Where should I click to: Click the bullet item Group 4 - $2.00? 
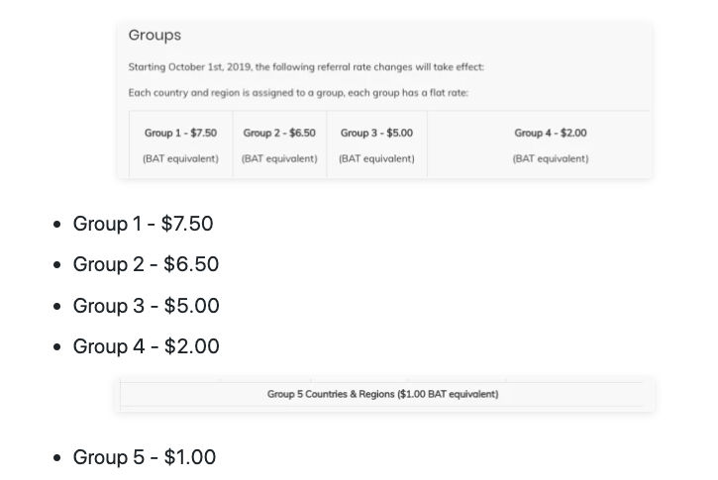point(146,346)
